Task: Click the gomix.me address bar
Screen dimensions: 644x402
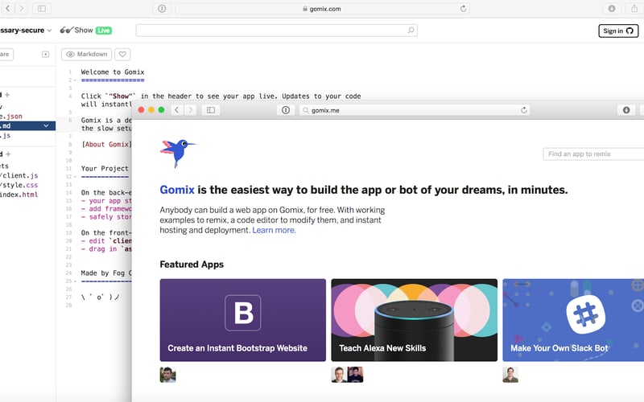Action: [414, 110]
